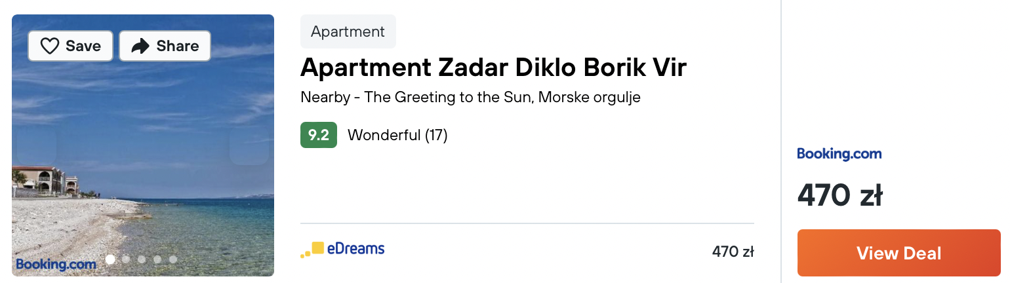Click the Booking.com logo above the large price
This screenshot has width=1010, height=283.
[x=839, y=154]
